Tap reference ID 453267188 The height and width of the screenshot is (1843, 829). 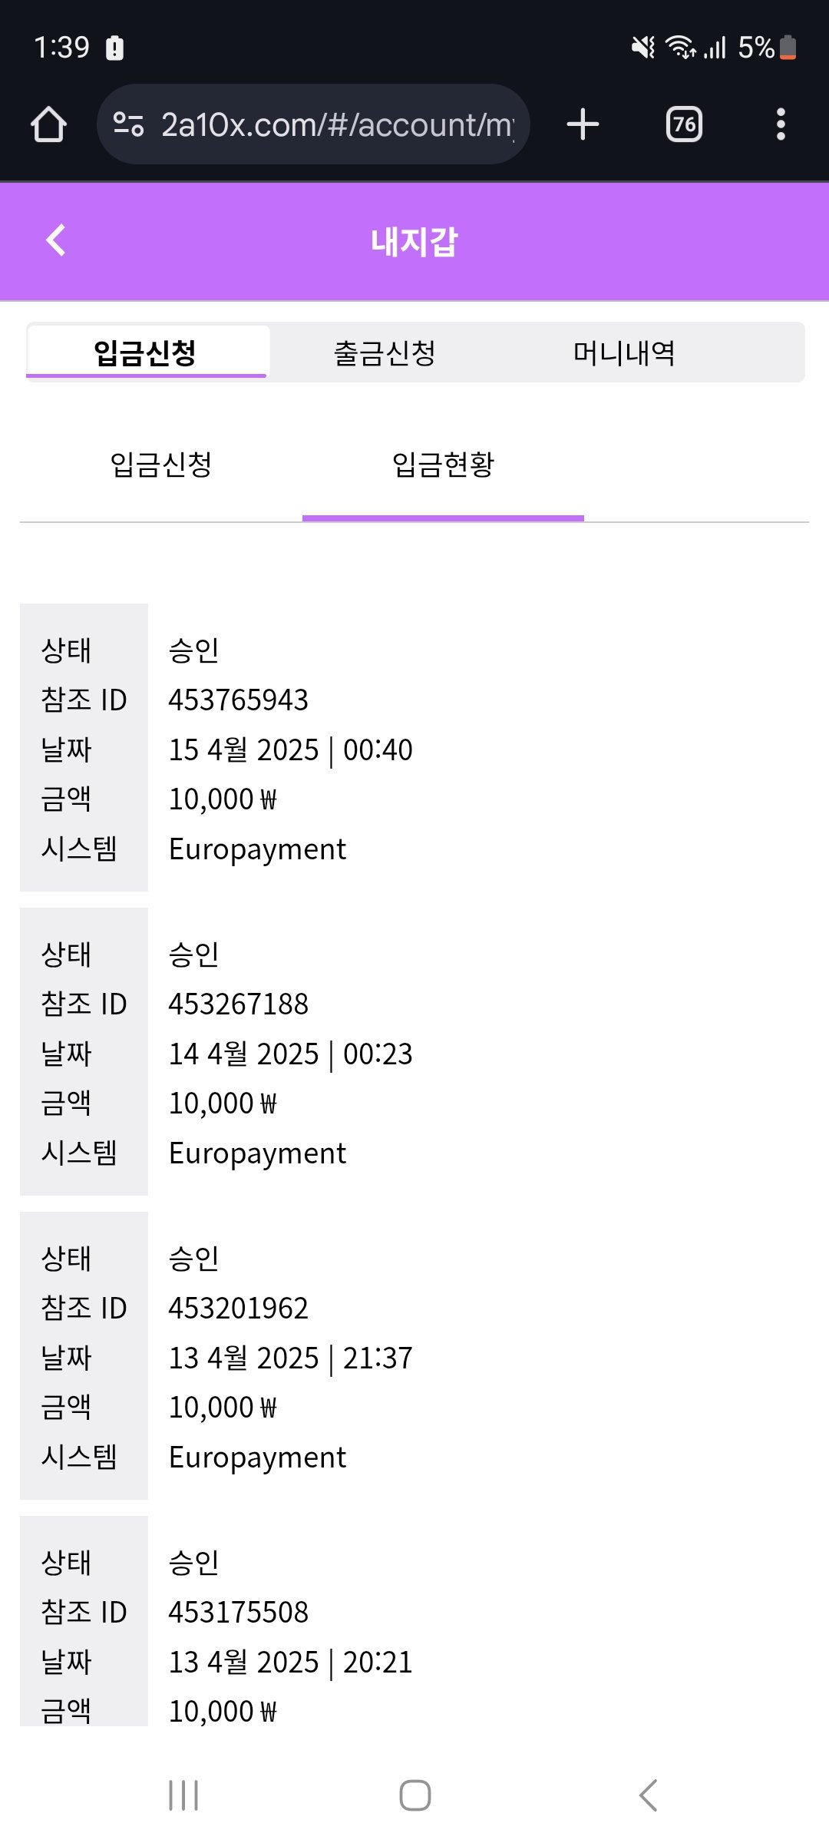[239, 1004]
